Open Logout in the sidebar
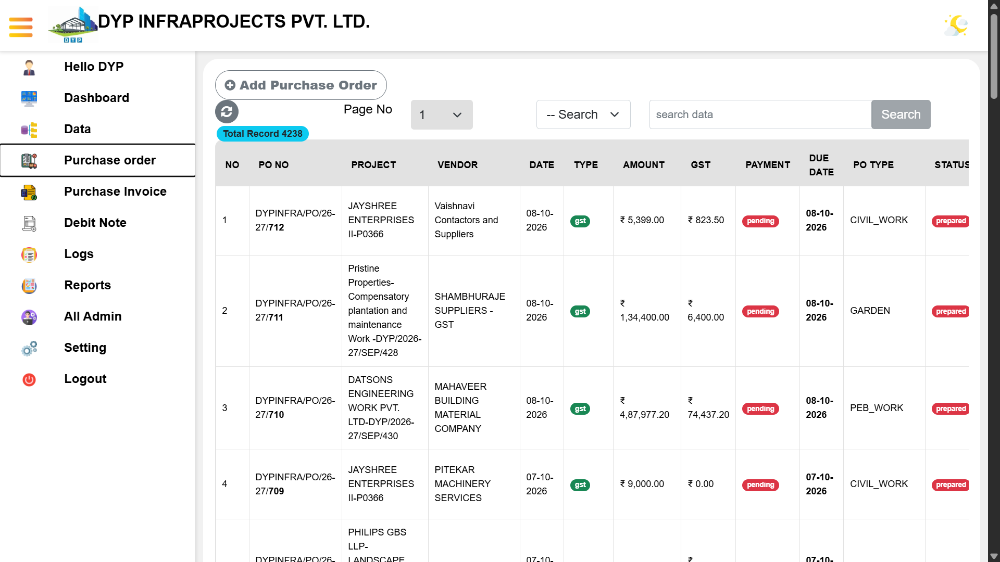This screenshot has height=562, width=1000. click(85, 379)
